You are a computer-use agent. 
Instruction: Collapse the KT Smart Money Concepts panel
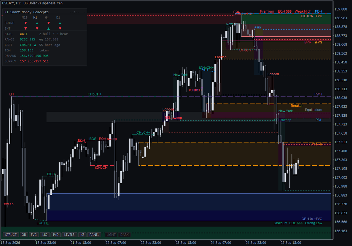click(84, 12)
